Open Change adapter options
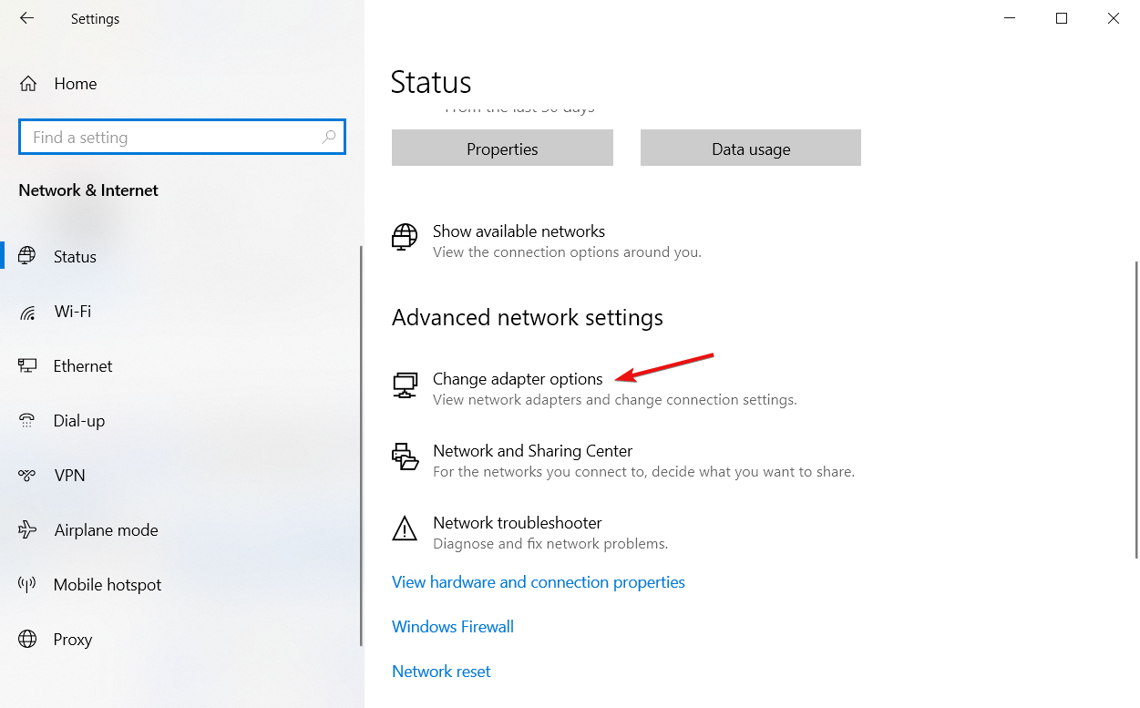1140x708 pixels. (x=518, y=379)
